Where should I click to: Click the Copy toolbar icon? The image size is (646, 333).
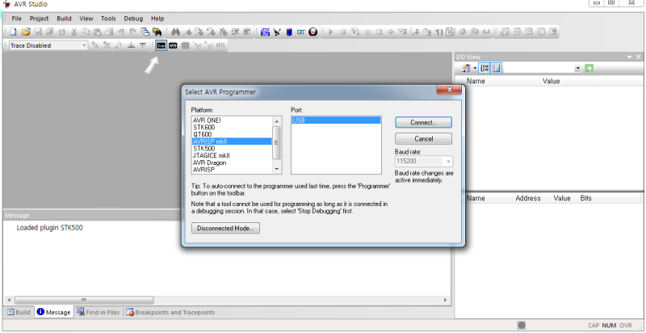click(x=86, y=32)
